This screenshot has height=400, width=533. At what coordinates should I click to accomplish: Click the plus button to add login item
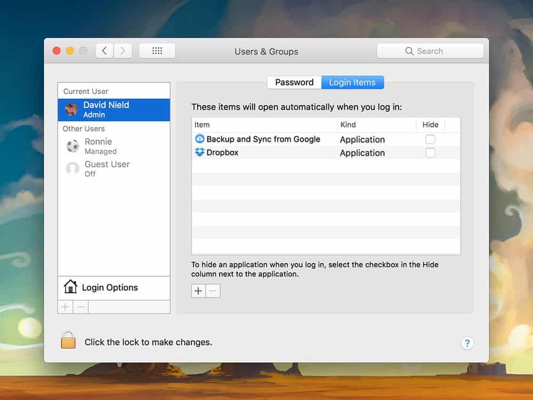(198, 291)
